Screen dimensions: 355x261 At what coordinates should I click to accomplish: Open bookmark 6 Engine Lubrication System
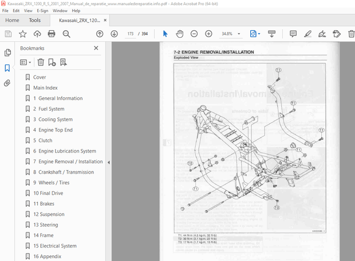[x=65, y=151]
